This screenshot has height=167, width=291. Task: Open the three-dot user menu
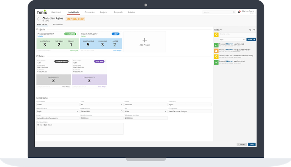(x=255, y=12)
